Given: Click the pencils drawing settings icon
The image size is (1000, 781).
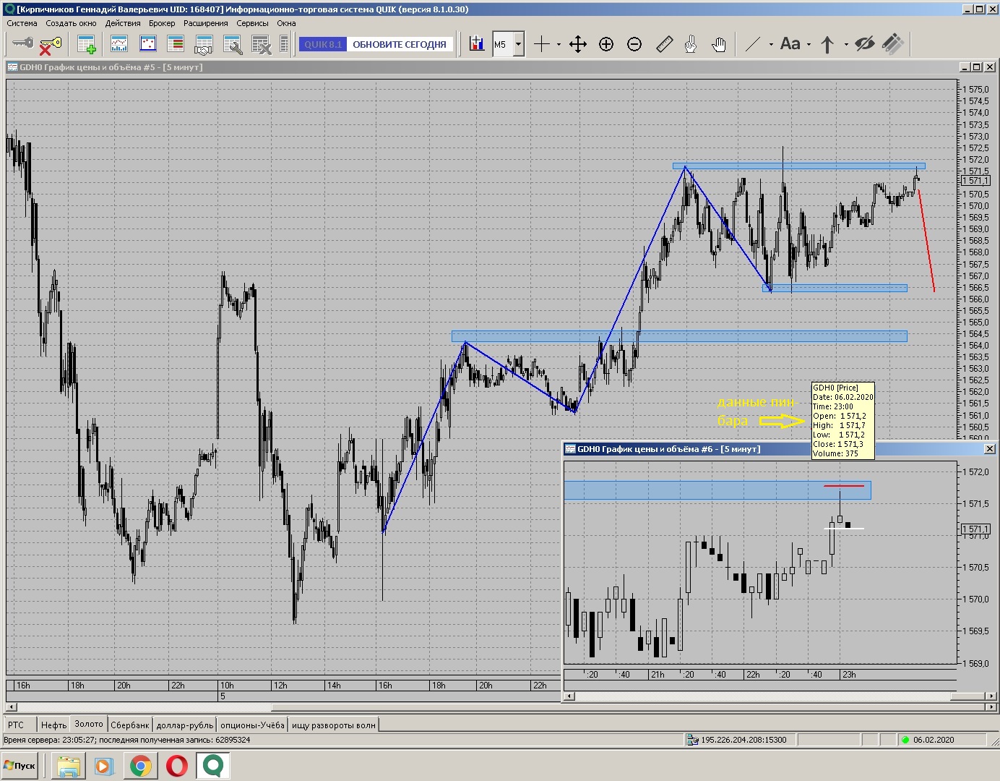Looking at the screenshot, I should click(893, 44).
